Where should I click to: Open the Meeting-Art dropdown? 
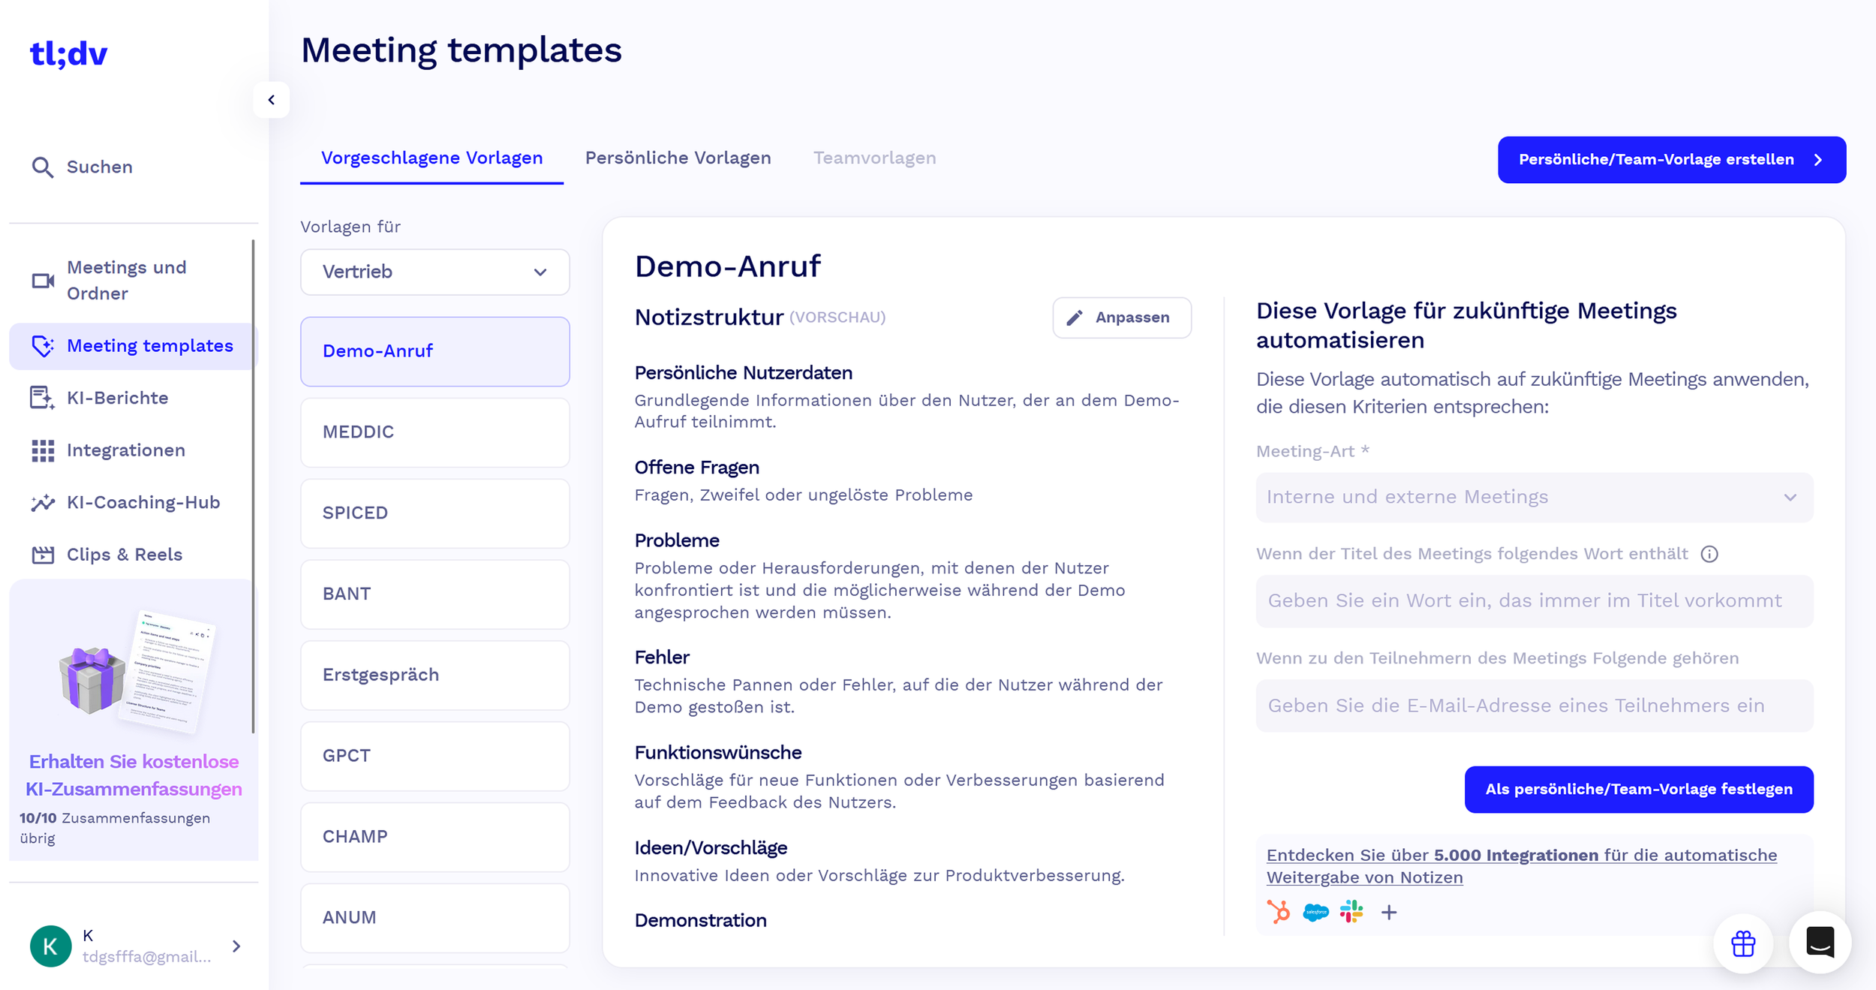[1534, 497]
